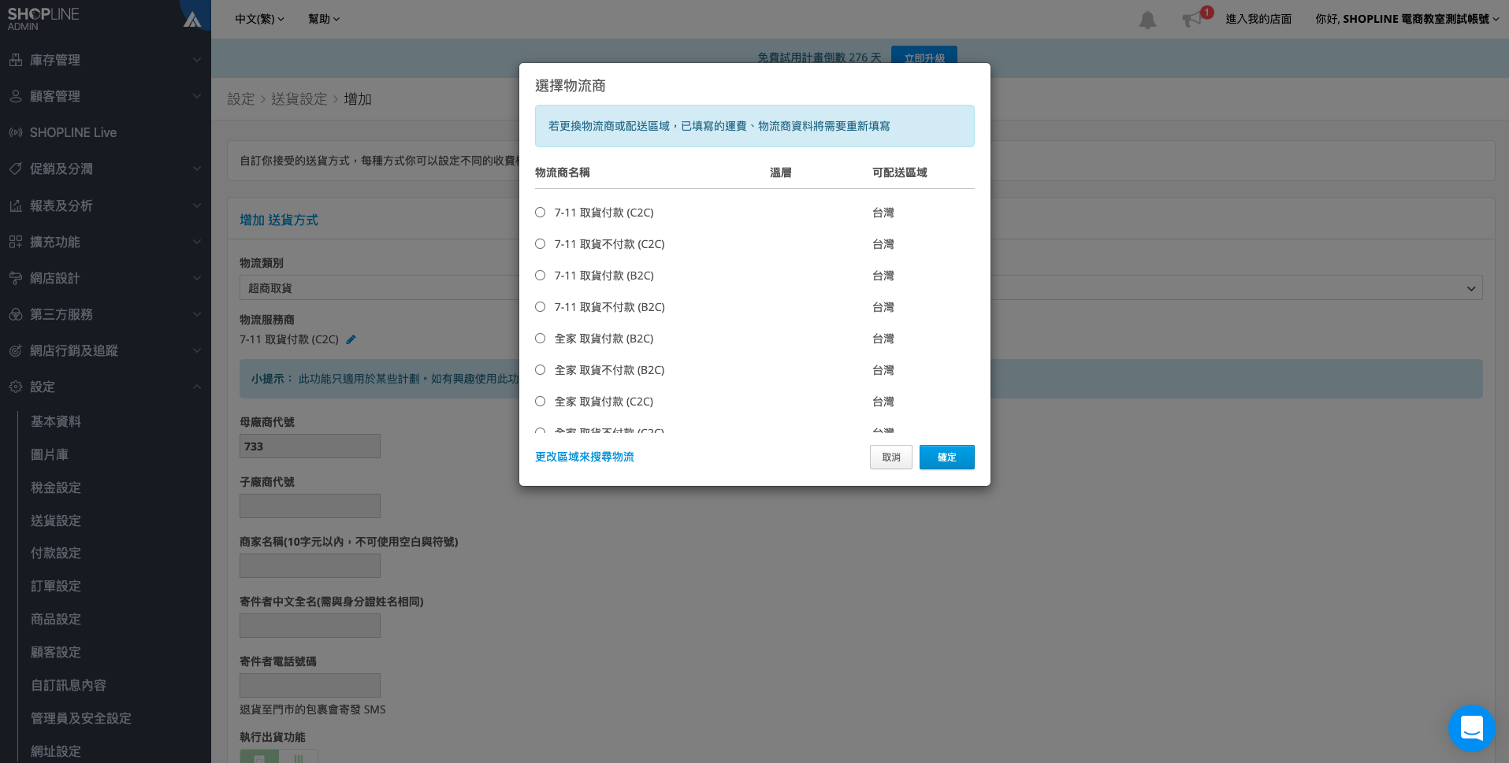Click the triangle logo badge in the sidebar header
The image size is (1509, 763).
192,20
